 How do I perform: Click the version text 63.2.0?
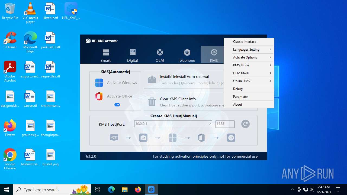click(91, 156)
